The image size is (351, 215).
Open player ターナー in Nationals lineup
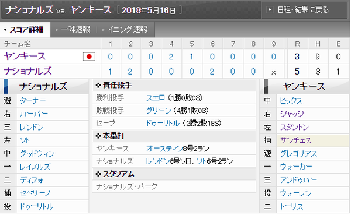coord(33,101)
